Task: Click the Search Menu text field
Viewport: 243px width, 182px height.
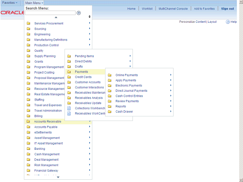Action: [50, 13]
